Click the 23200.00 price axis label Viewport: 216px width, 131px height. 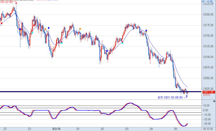[208, 15]
